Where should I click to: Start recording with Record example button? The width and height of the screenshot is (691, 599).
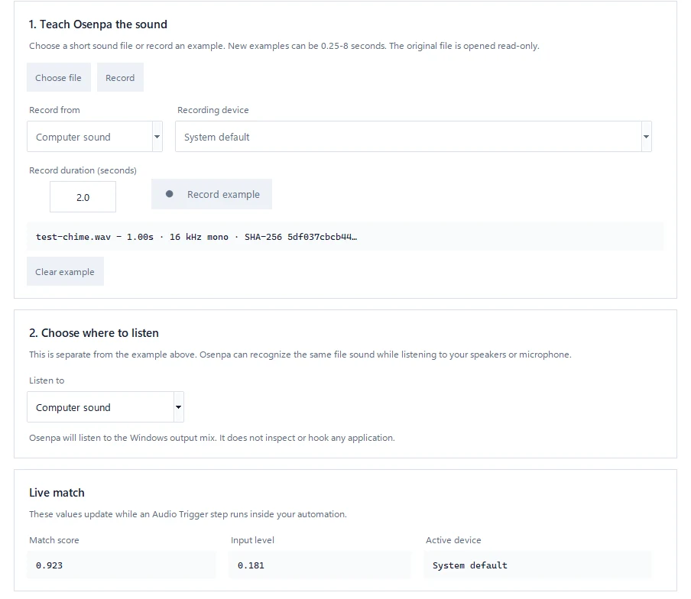212,194
